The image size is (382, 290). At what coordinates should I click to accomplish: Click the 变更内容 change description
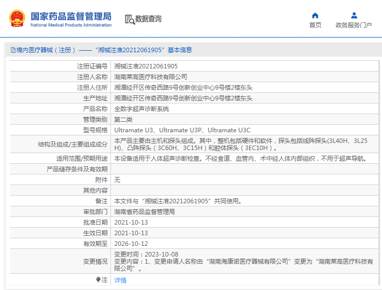244,265
